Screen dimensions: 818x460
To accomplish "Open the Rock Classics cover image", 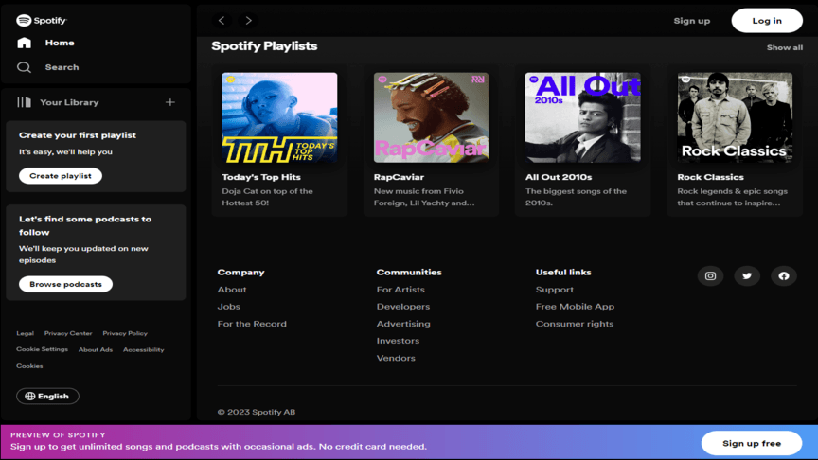I will click(735, 117).
